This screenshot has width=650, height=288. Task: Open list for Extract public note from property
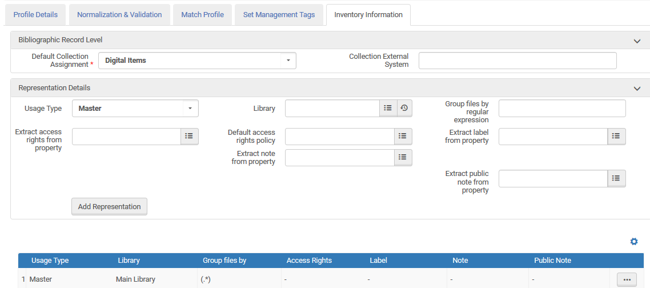click(616, 178)
